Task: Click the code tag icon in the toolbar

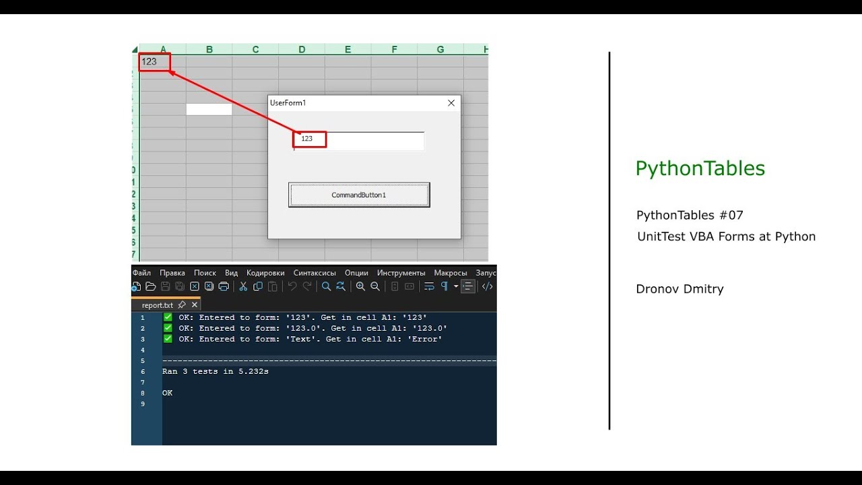Action: 487,286
